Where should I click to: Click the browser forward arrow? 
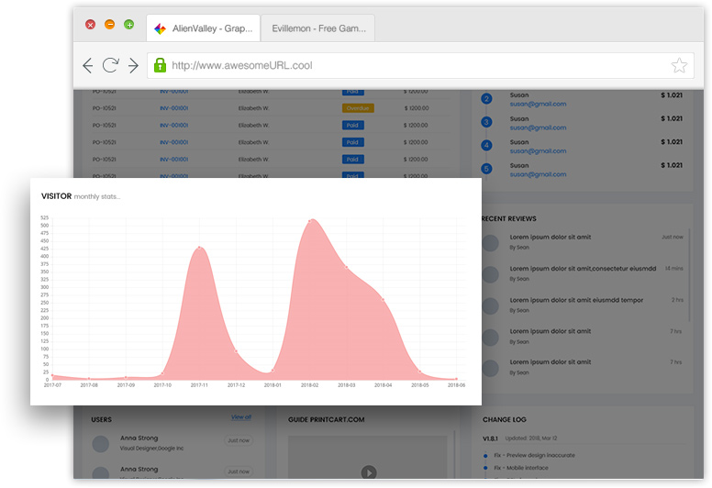tap(133, 65)
